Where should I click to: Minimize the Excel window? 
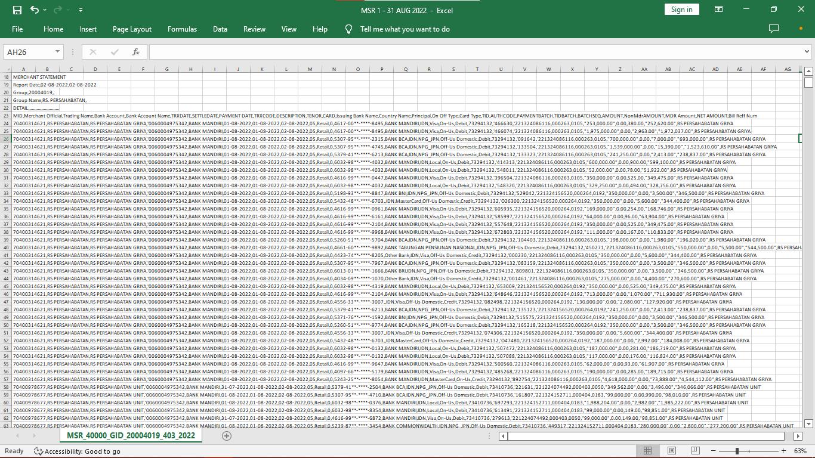coord(746,10)
